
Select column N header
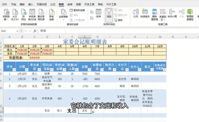coord(173,37)
